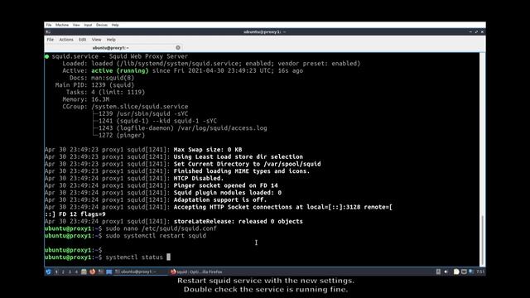This screenshot has height=298, width=530.
Task: Open the file manager launcher in the panel
Action: tap(84, 272)
